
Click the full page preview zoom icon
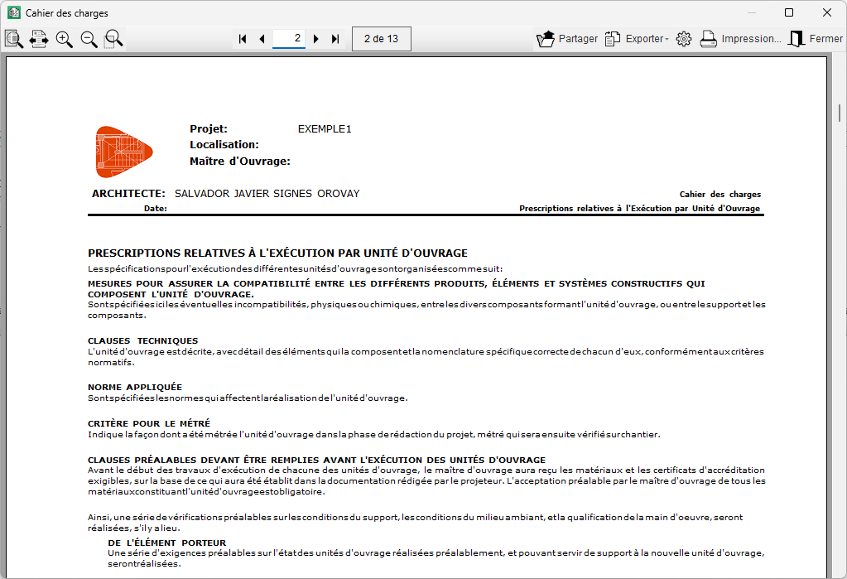click(14, 39)
